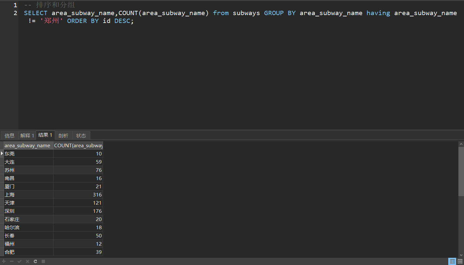Select the 福州 cell
The height and width of the screenshot is (265, 464).
29,244
